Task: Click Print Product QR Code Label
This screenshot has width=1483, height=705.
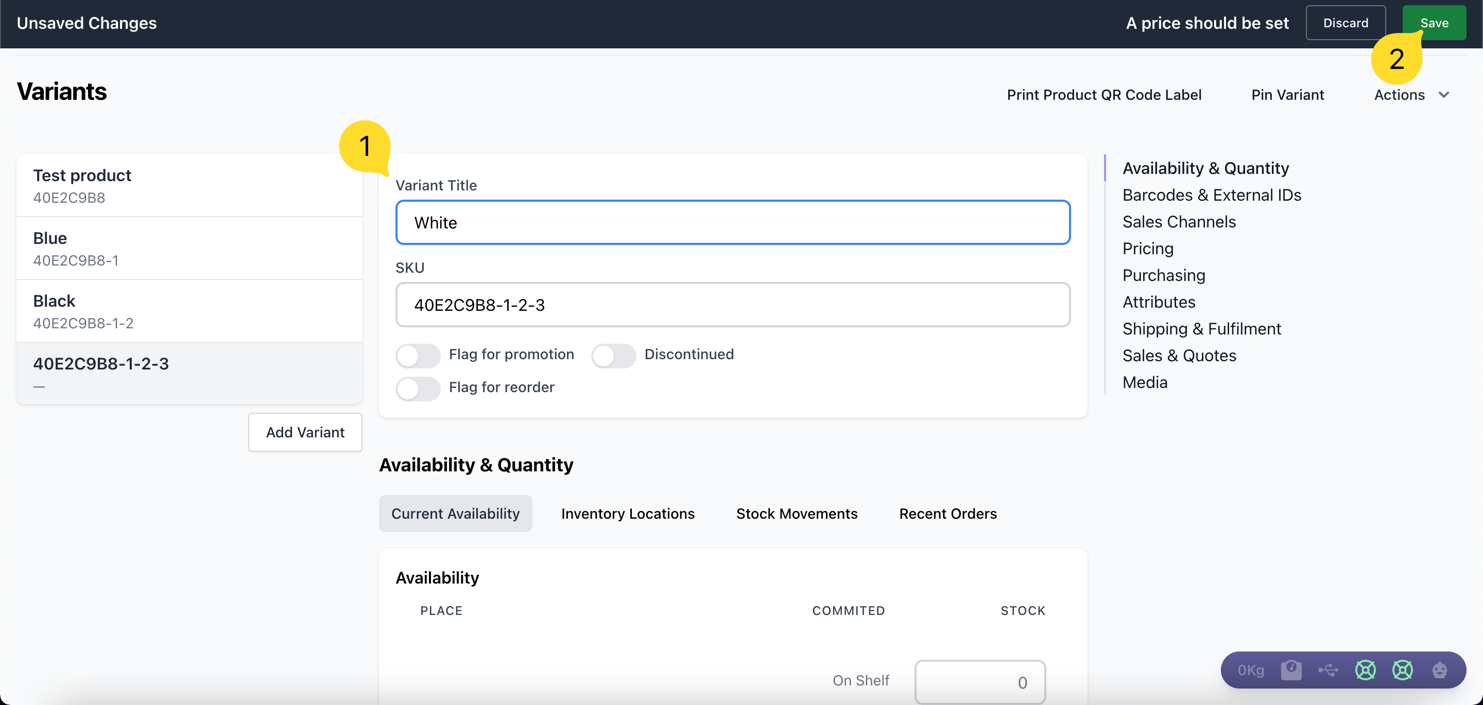Action: point(1103,95)
